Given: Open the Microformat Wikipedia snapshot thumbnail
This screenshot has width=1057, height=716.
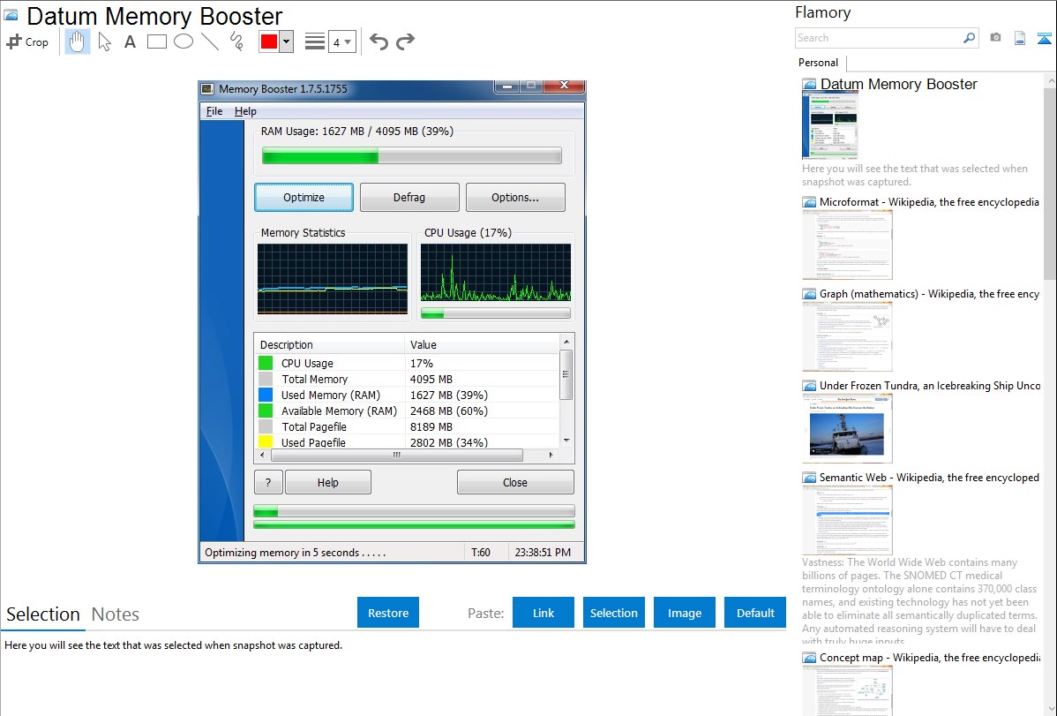Looking at the screenshot, I should (x=847, y=245).
